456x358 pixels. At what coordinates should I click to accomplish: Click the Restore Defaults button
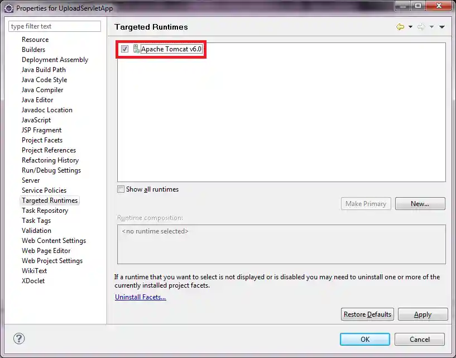click(x=367, y=314)
